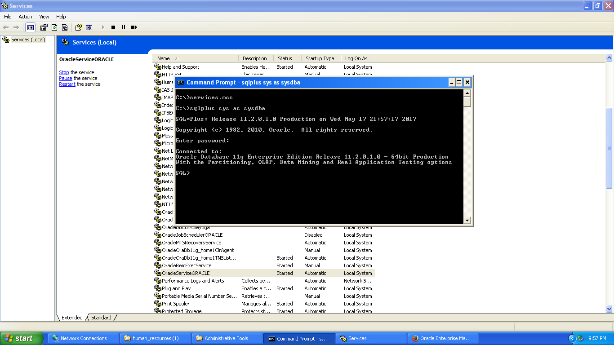
Task: Click the gear icon beside OracleRemExecService
Action: (x=157, y=265)
